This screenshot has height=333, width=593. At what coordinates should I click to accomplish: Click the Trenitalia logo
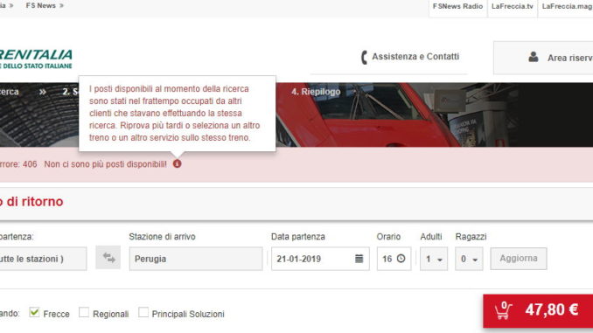36,59
